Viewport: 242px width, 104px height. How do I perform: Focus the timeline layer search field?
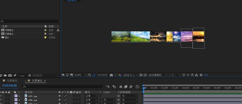[62, 87]
